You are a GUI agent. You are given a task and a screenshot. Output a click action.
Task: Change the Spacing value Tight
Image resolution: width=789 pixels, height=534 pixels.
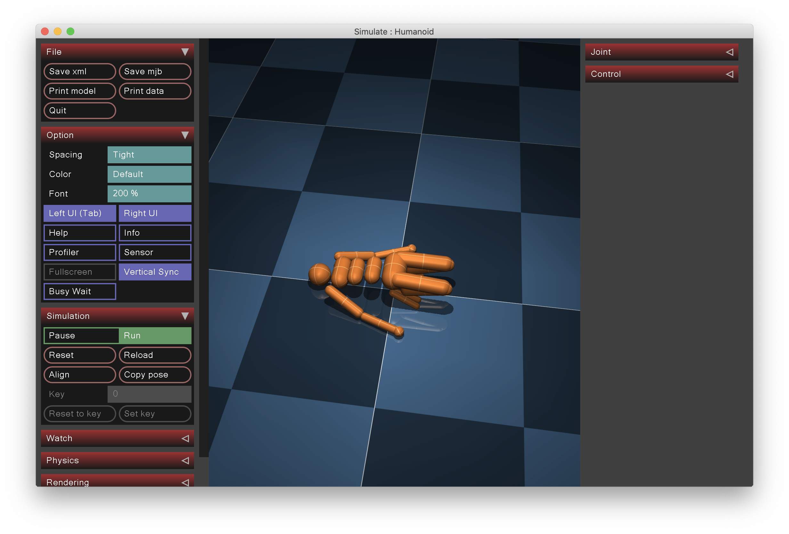(x=150, y=155)
